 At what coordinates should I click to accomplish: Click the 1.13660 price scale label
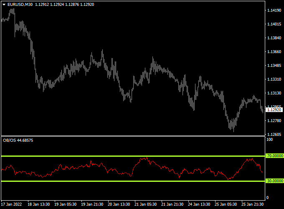click(x=274, y=52)
